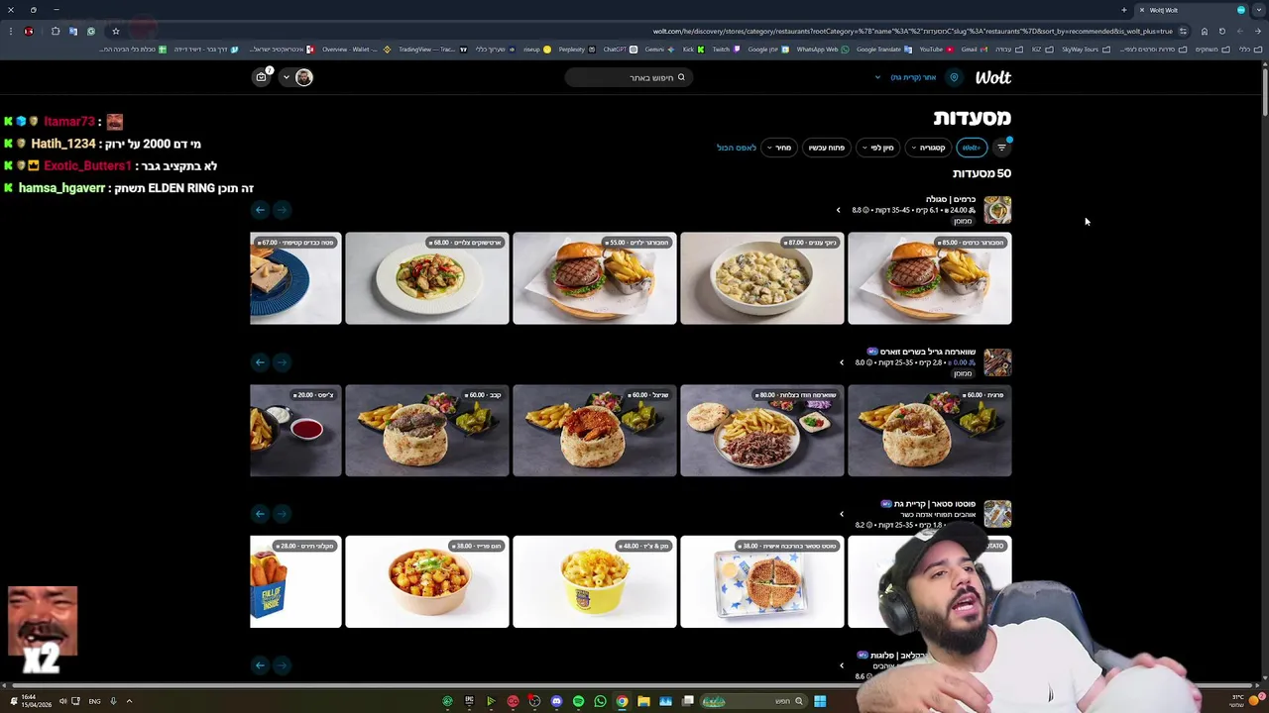Open the 80.00 shawarma plate dish card
The image size is (1269, 713).
tap(762, 431)
